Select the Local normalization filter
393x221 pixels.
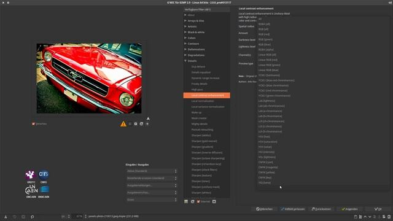coord(203,101)
